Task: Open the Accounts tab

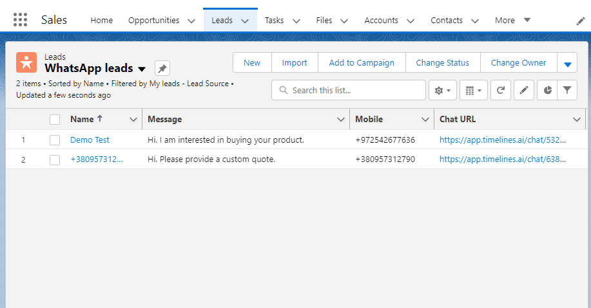Action: pos(381,21)
